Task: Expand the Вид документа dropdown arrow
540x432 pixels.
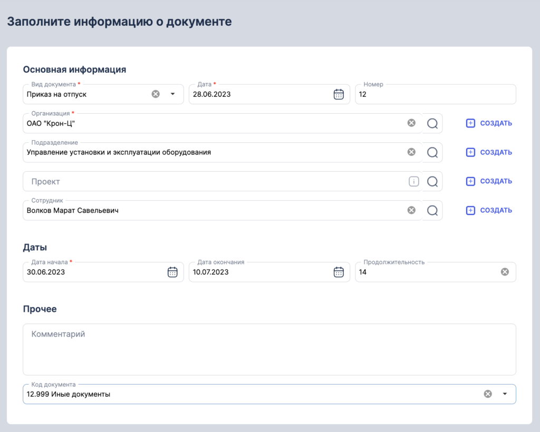Action: [173, 94]
